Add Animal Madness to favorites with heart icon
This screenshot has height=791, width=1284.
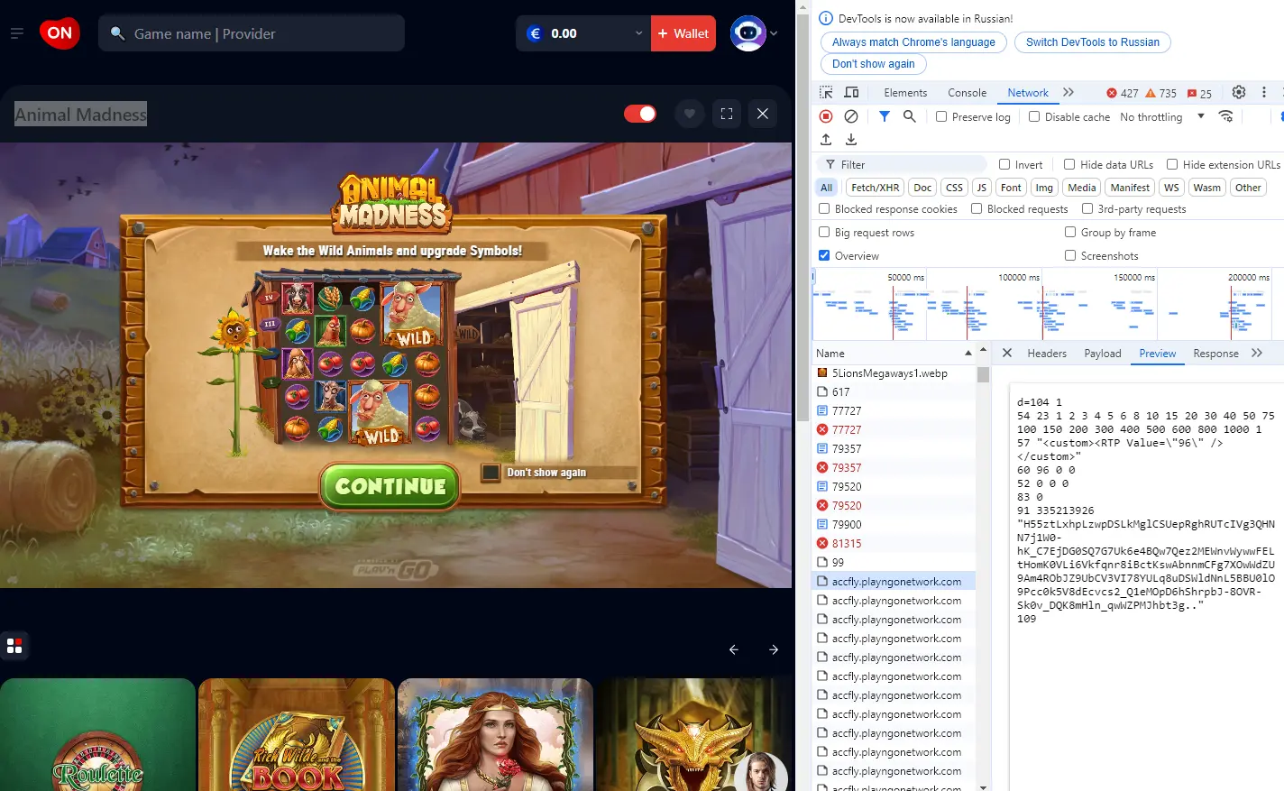(690, 114)
